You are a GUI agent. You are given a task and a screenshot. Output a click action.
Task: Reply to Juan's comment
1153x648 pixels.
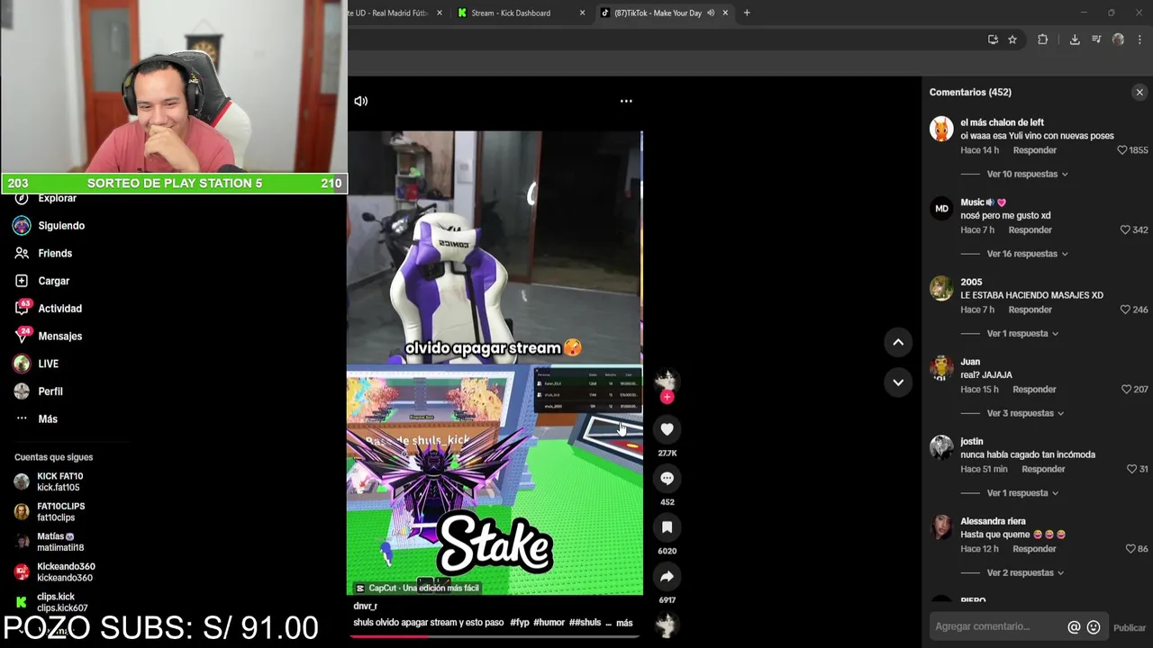click(x=1034, y=390)
